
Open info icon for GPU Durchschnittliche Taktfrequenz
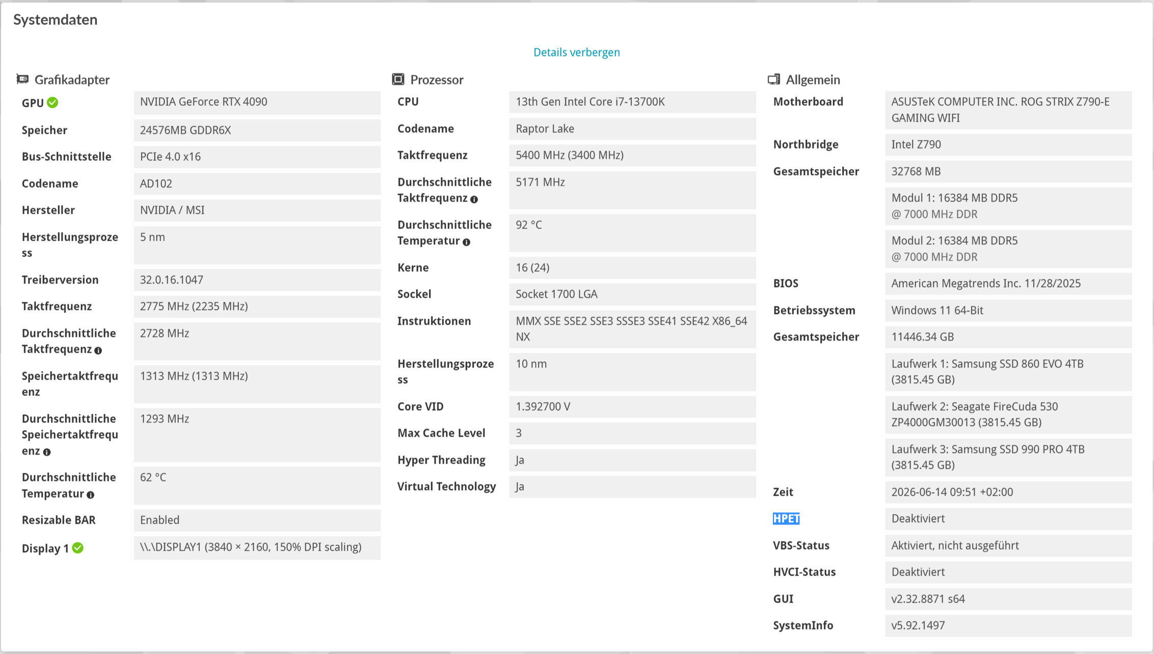[x=98, y=351]
